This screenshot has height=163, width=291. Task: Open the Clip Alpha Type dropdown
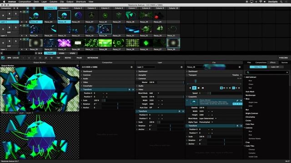206,122
